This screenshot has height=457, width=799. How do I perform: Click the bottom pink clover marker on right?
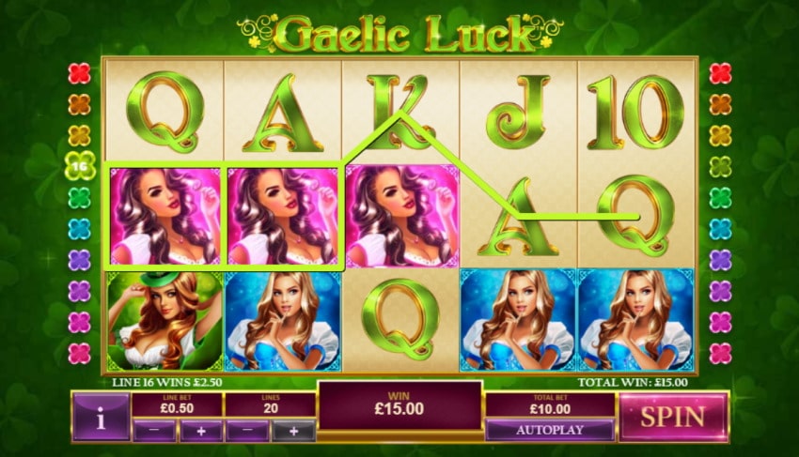coord(720,353)
